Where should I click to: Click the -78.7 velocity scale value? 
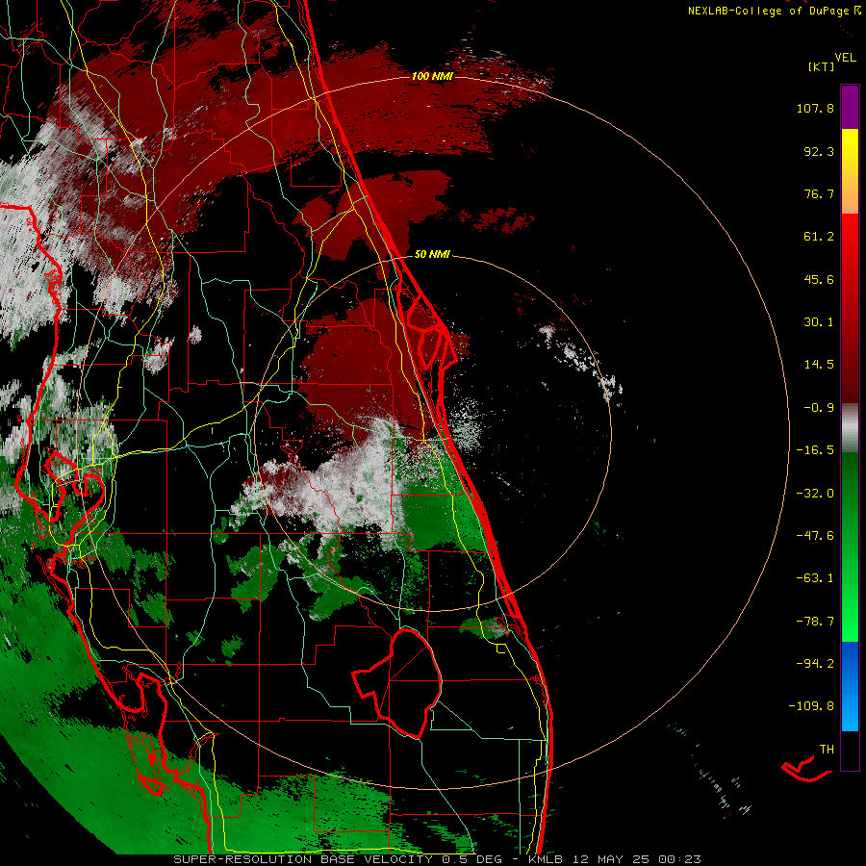(815, 622)
